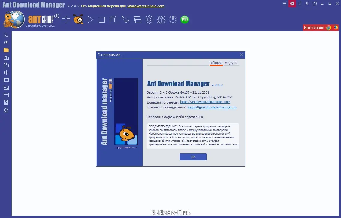The height and width of the screenshot is (218, 341).
Task: Select the documents page category in sidebar
Action: coord(6,102)
